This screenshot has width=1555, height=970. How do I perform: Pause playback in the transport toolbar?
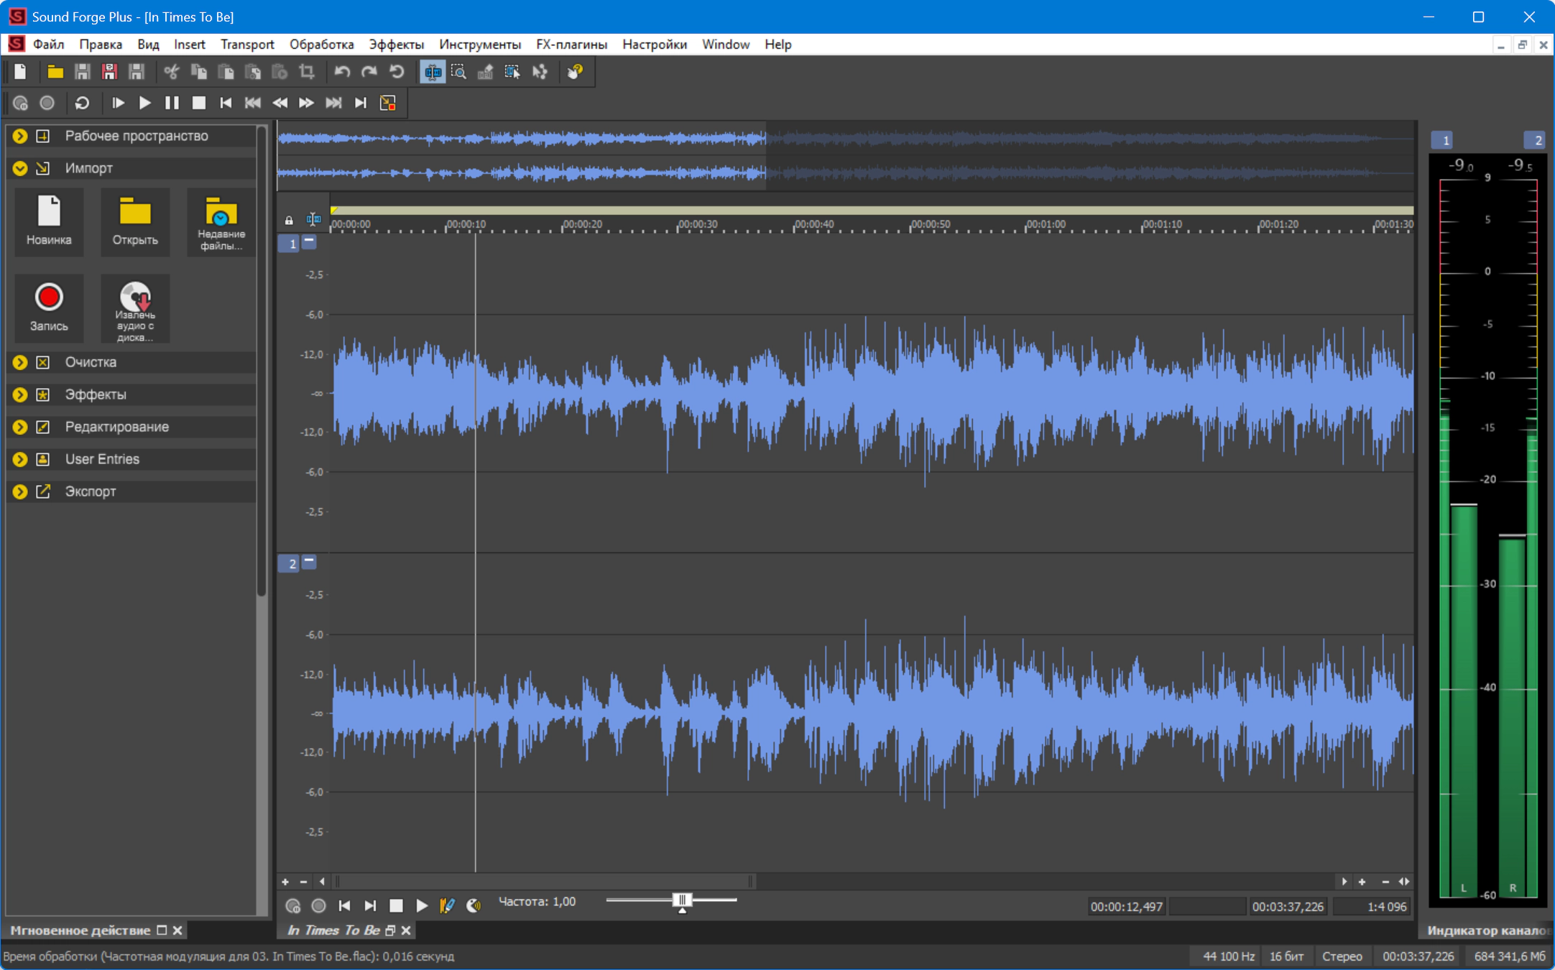(x=172, y=103)
